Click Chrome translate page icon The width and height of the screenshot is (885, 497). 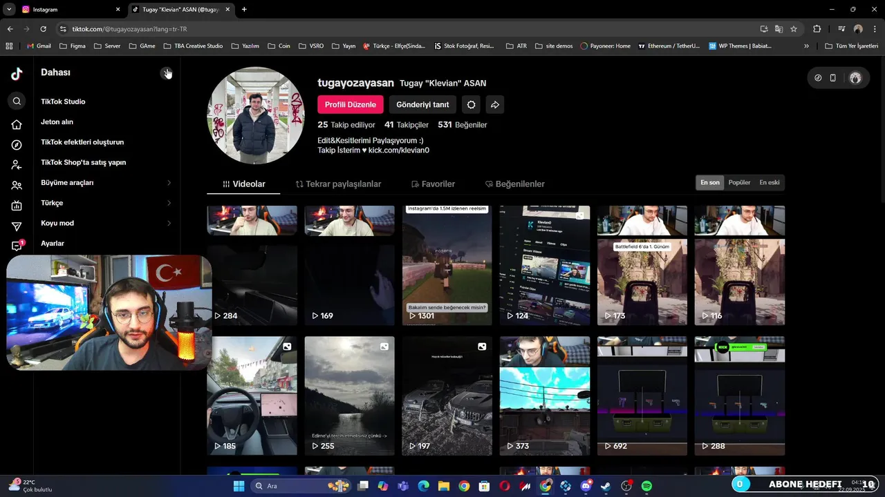(779, 29)
